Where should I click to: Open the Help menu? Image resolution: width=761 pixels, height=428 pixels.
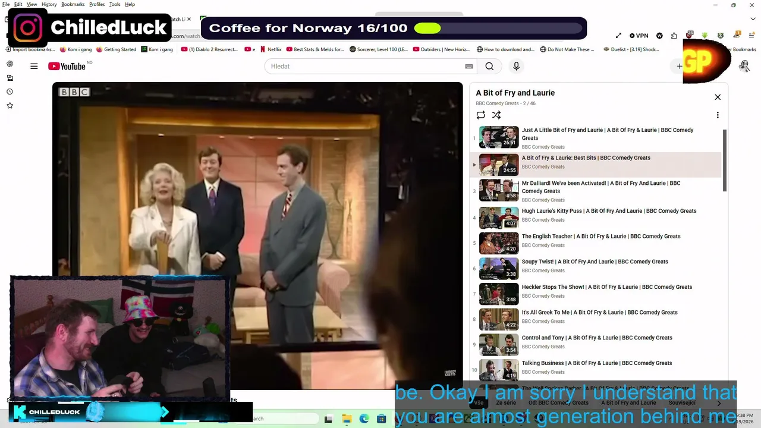click(x=130, y=4)
